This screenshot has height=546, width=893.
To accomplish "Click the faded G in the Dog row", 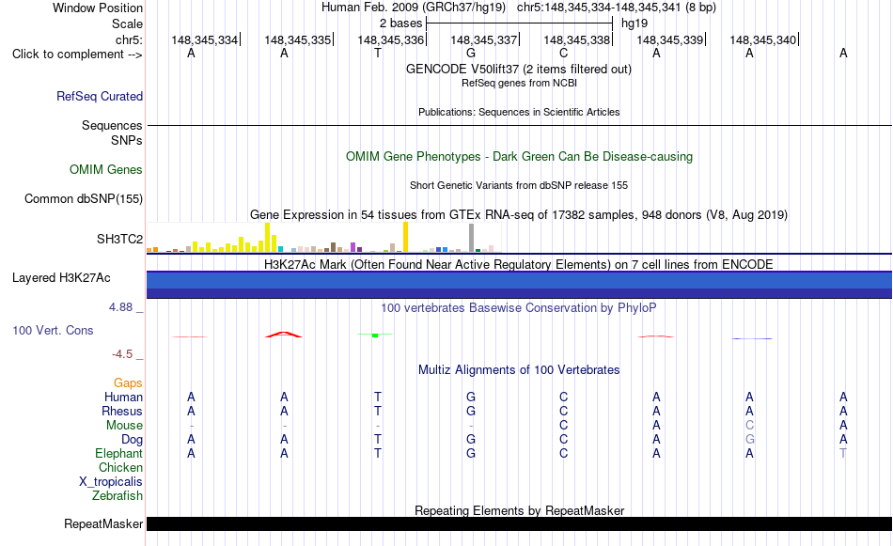I will tap(749, 440).
